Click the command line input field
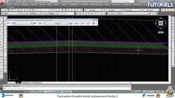 pos(67,88)
